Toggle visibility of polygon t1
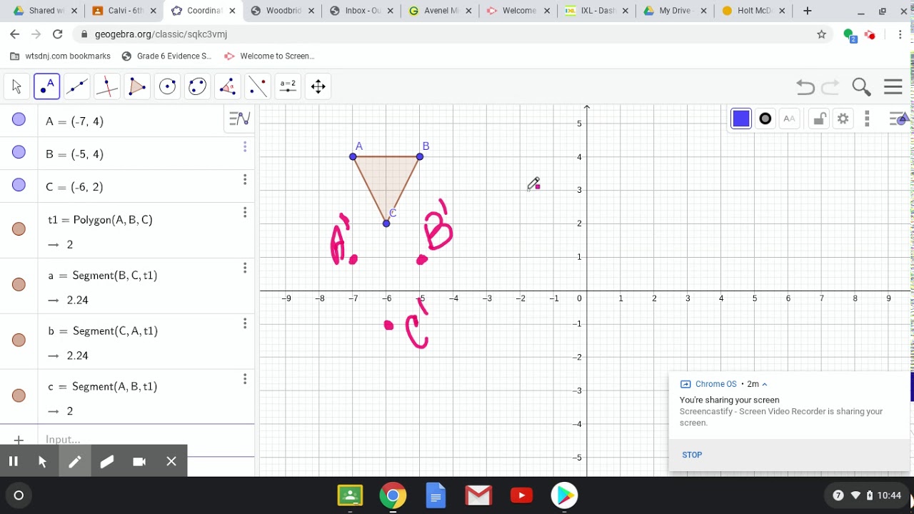 coord(19,229)
